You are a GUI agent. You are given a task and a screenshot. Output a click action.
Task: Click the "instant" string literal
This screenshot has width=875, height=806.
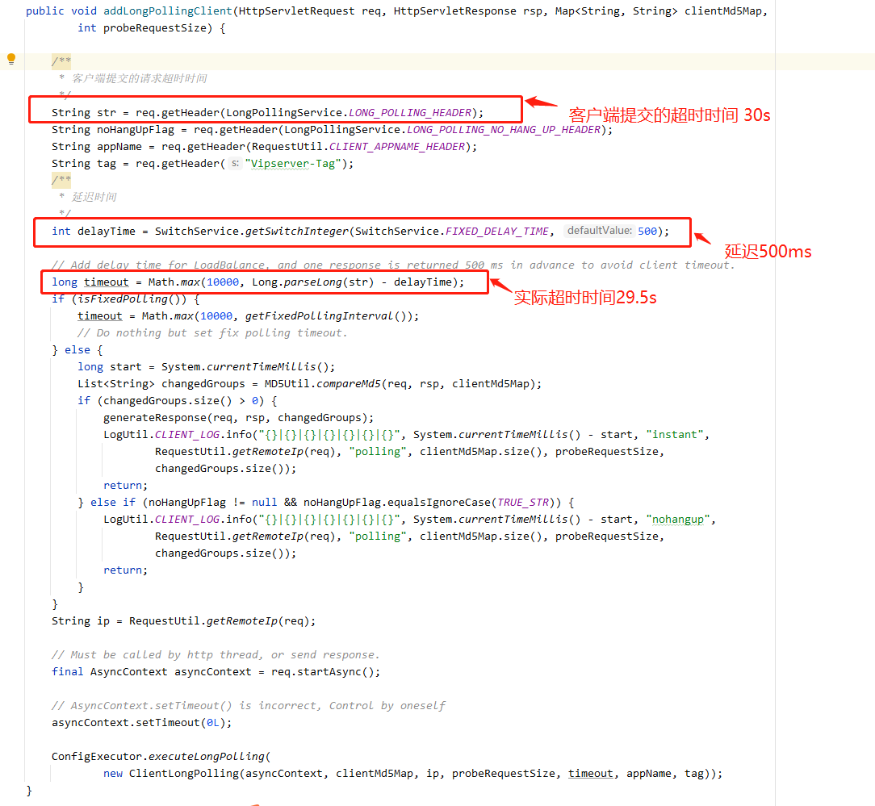[x=675, y=435]
